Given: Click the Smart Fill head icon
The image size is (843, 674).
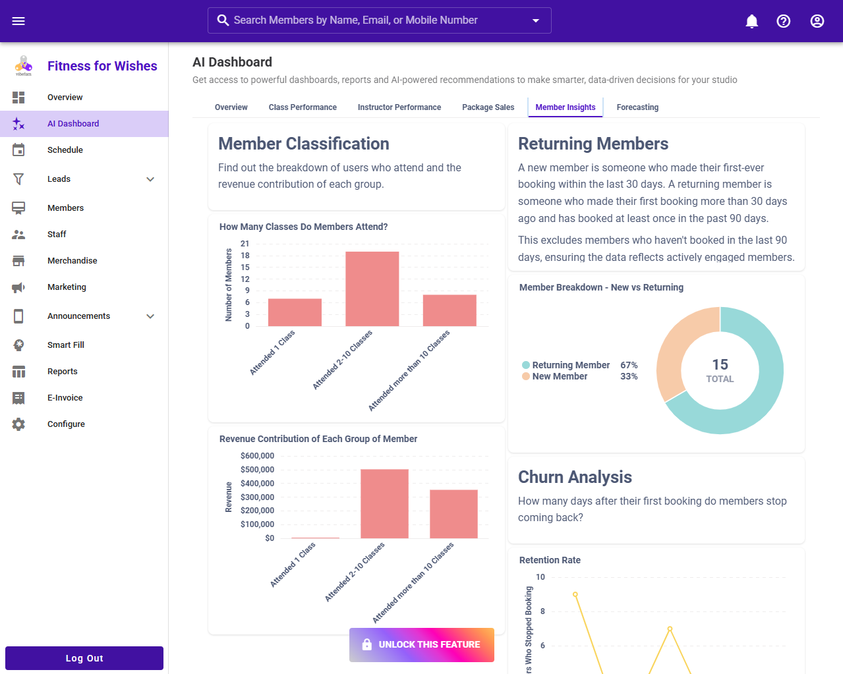Looking at the screenshot, I should [x=18, y=345].
